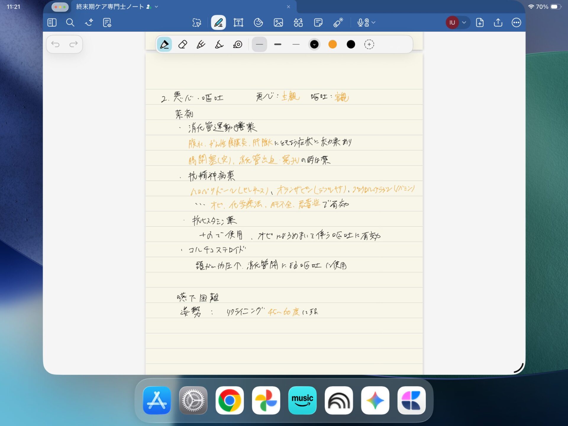Expand the notebook title chevron
Screen dimensions: 568x426
click(x=156, y=7)
